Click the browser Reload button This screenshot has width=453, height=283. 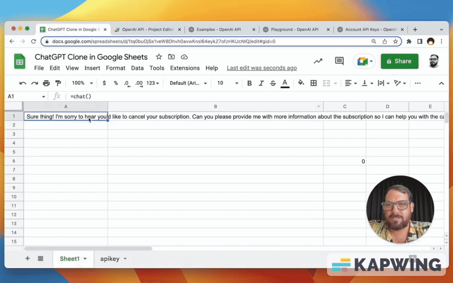tap(34, 41)
